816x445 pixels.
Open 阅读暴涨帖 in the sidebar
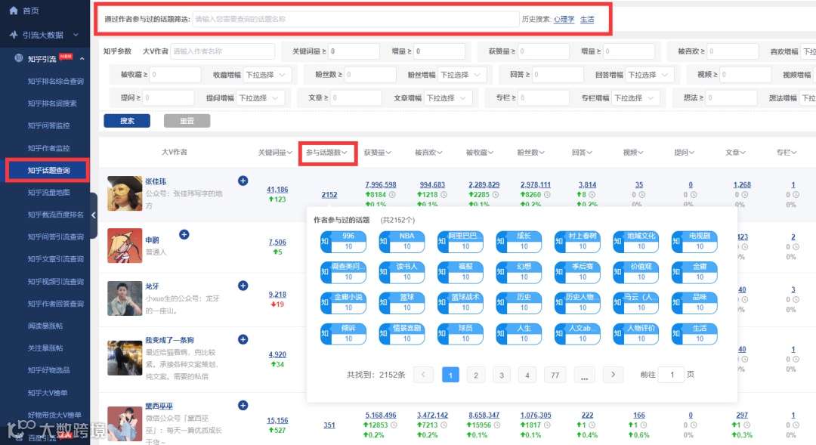(x=45, y=326)
